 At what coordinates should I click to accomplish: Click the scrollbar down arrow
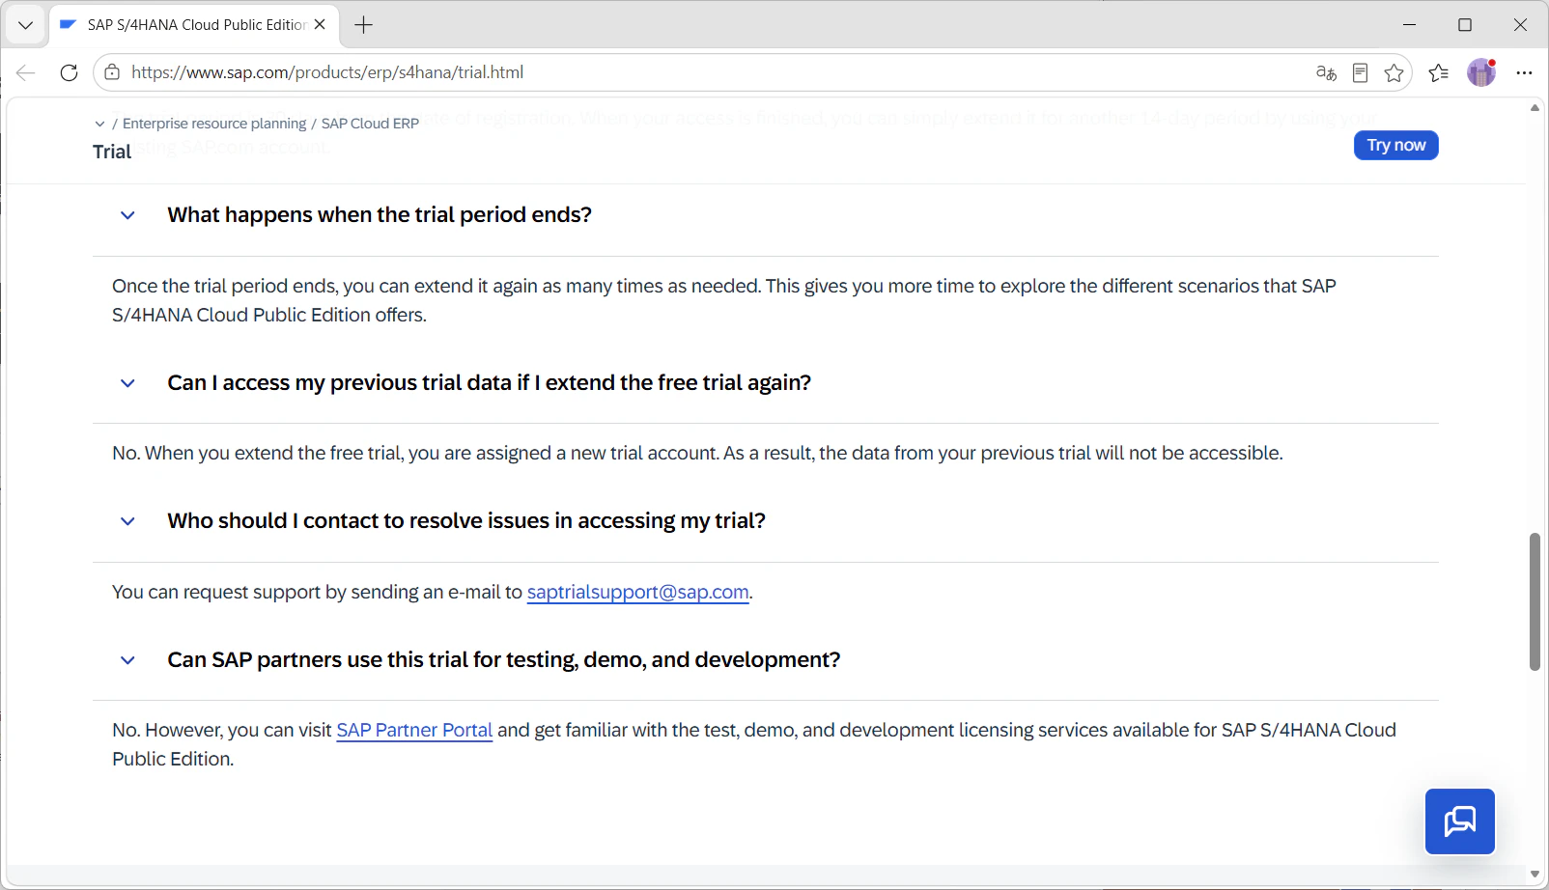(1535, 875)
